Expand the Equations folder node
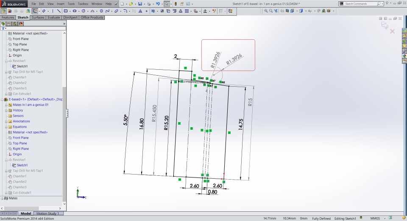 point(6,127)
